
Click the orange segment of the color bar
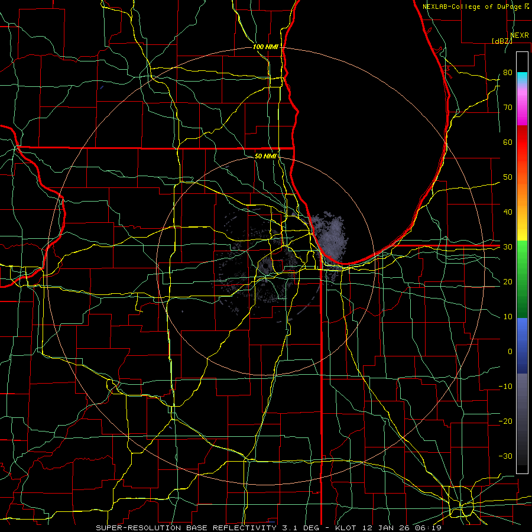[522, 193]
